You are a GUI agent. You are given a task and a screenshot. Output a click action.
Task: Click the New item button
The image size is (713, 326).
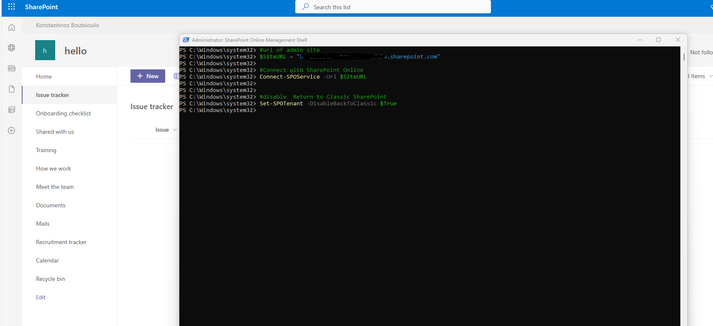(148, 76)
